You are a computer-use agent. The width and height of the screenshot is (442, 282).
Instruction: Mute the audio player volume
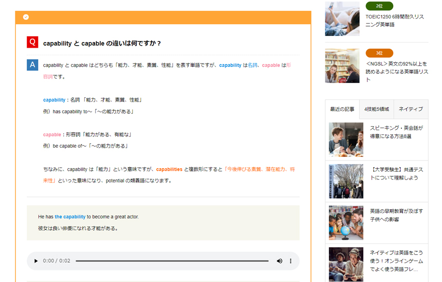pos(280,261)
